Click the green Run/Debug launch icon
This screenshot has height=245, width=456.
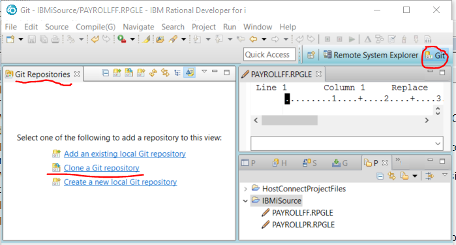pyautogui.click(x=121, y=39)
